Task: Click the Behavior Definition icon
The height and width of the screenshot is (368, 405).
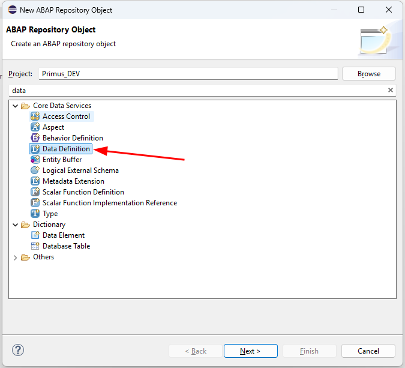Action: [35, 138]
